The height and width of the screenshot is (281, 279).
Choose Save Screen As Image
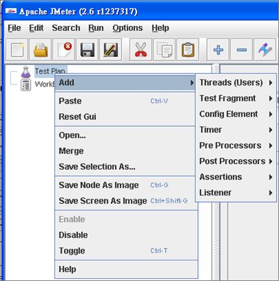(125, 201)
